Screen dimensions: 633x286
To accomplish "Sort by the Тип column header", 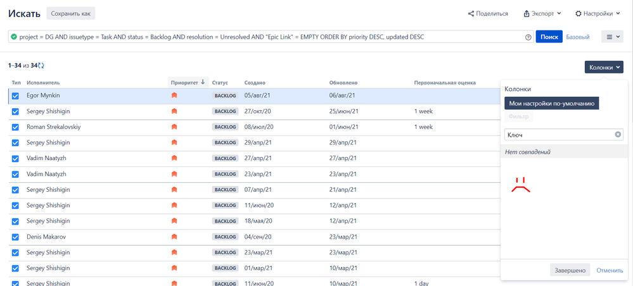I will tap(16, 83).
